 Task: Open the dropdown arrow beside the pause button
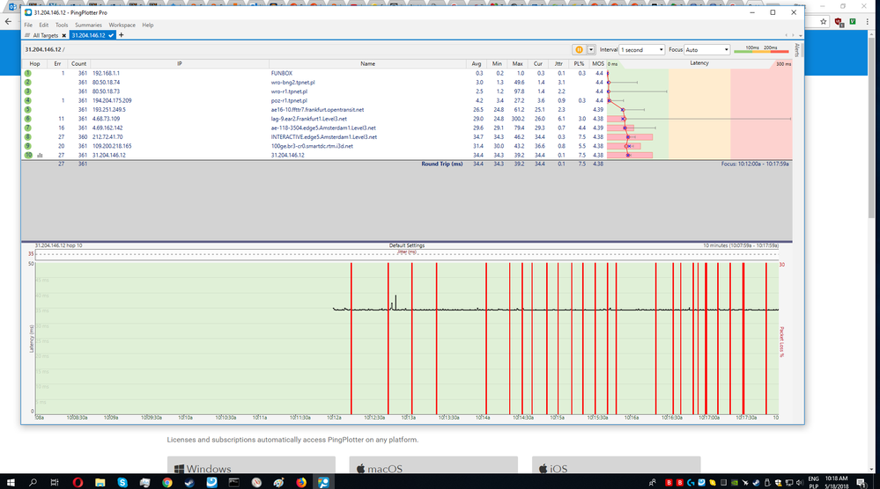click(590, 50)
